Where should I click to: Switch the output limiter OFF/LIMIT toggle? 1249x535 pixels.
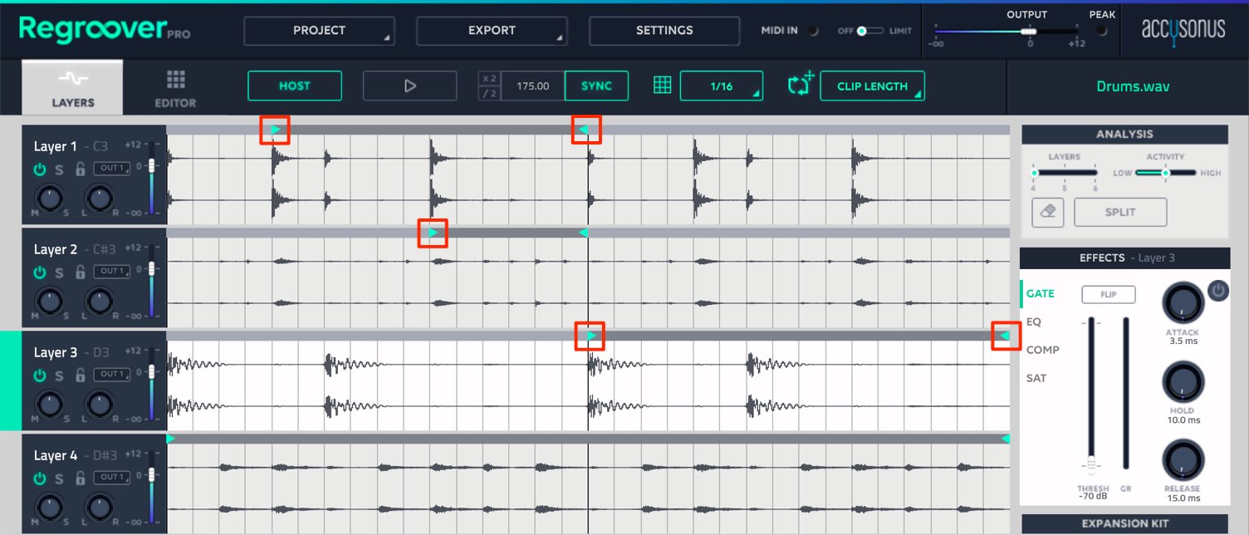[x=870, y=31]
